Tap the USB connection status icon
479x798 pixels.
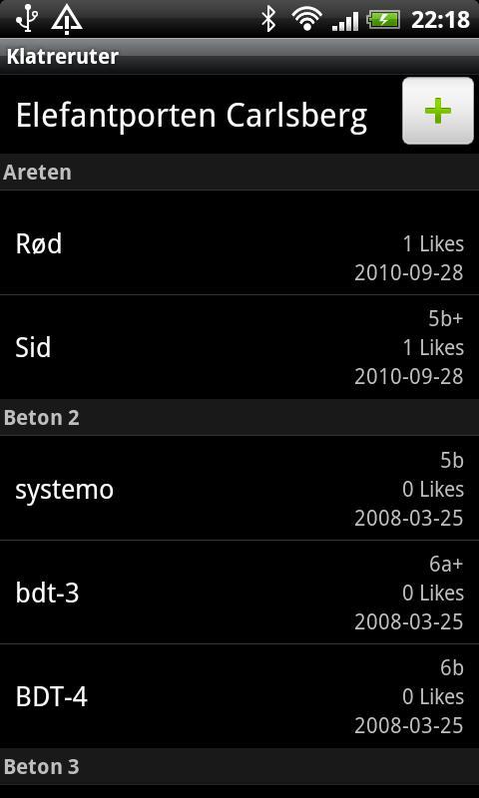27,19
